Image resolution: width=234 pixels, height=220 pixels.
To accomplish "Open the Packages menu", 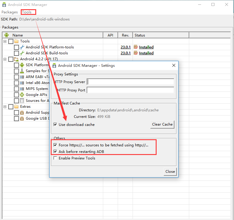I will click(9, 12).
